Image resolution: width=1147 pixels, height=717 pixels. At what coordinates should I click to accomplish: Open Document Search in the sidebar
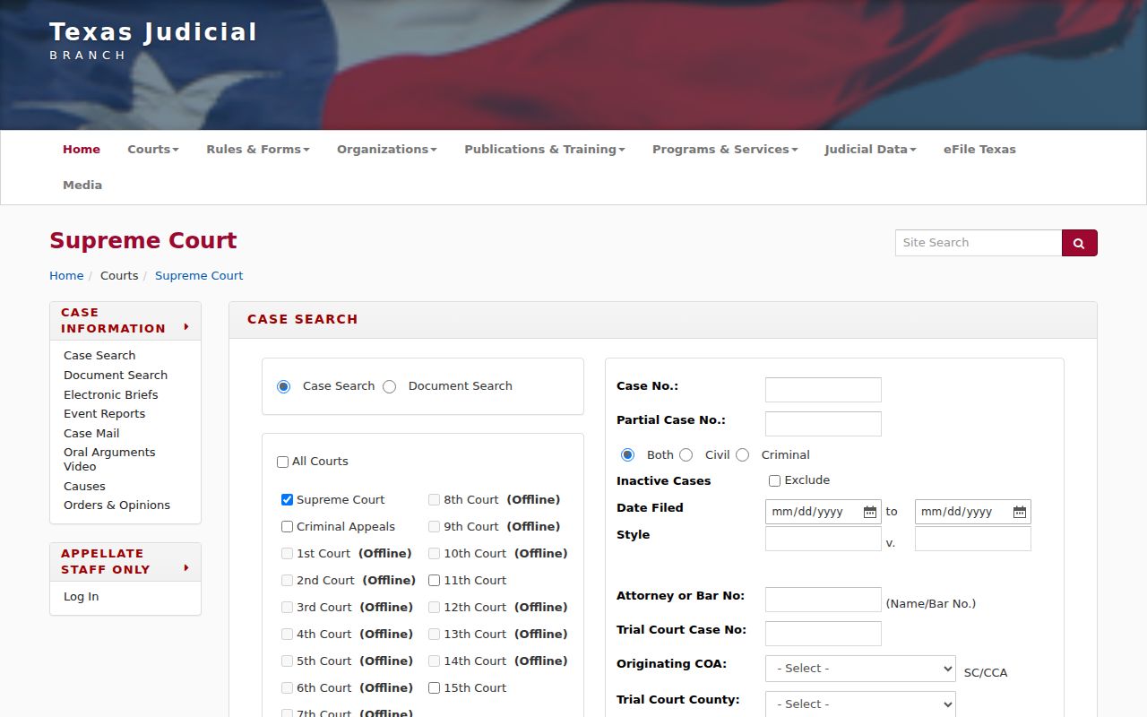[x=116, y=376]
